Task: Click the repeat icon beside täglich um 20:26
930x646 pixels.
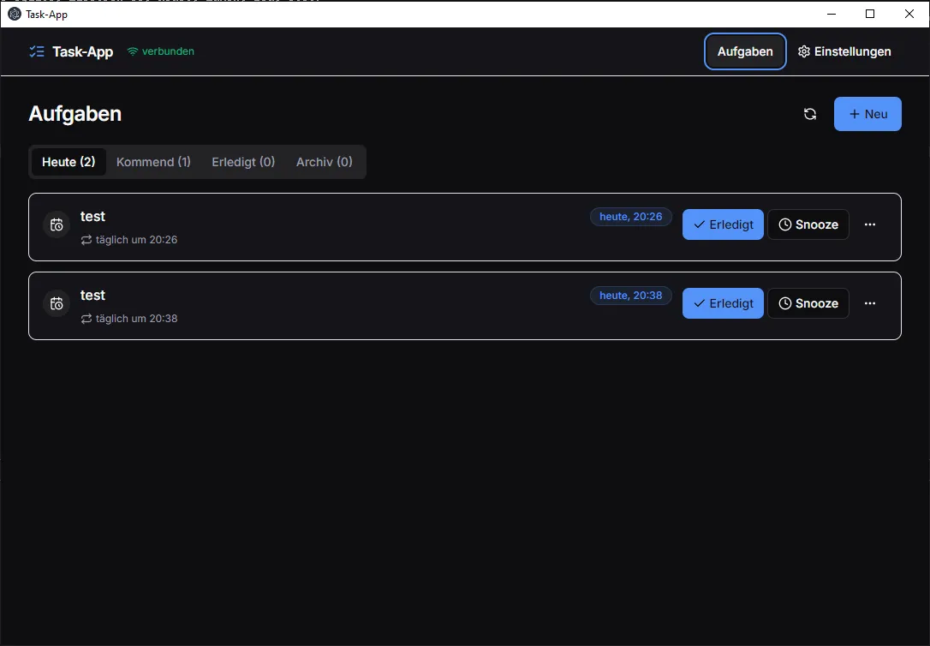Action: click(86, 240)
